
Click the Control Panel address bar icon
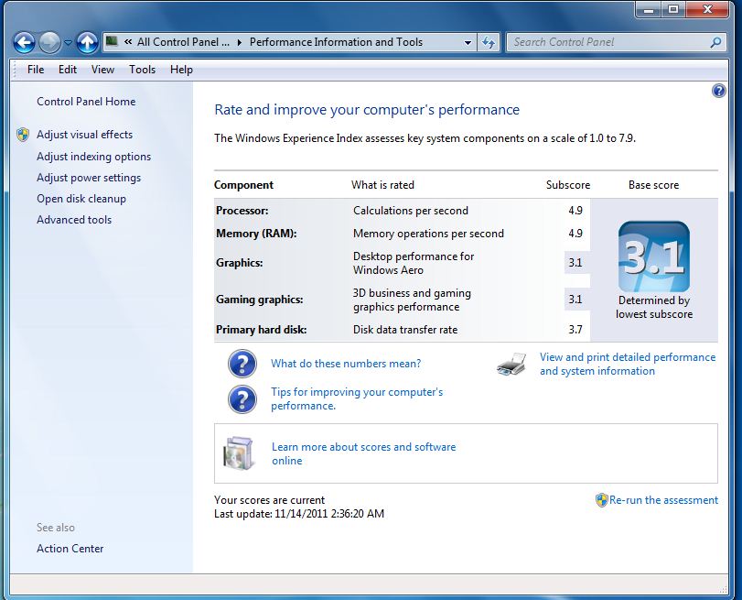tap(112, 42)
